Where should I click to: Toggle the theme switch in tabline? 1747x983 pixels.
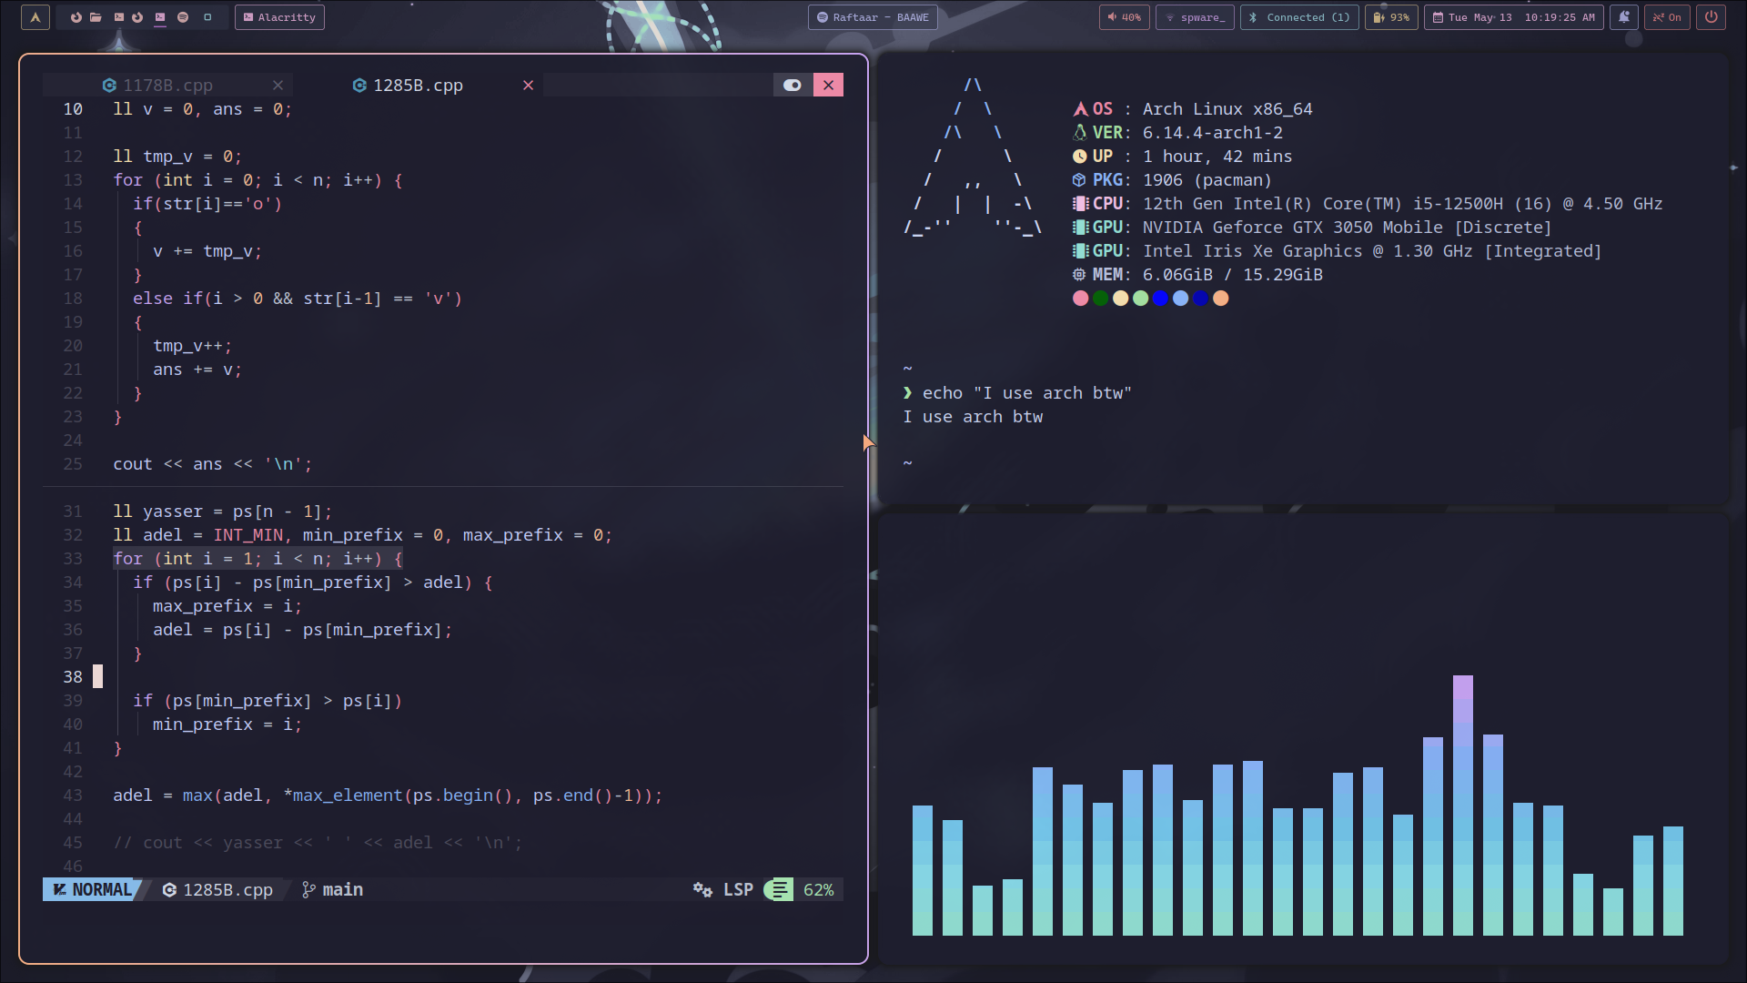click(793, 86)
